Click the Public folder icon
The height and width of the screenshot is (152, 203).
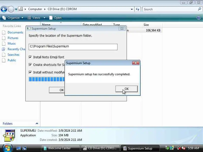(4, 60)
